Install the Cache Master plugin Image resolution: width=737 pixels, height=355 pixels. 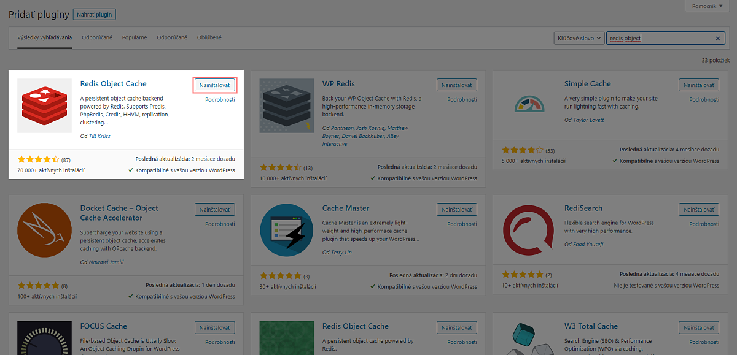click(457, 210)
